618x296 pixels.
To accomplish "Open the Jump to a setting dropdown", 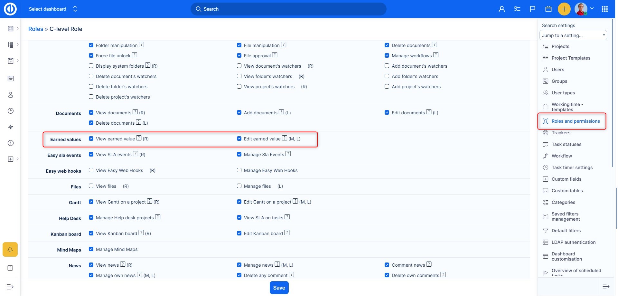I will [573, 35].
